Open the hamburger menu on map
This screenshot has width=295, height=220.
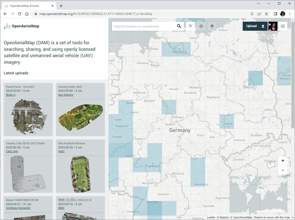coord(283,26)
